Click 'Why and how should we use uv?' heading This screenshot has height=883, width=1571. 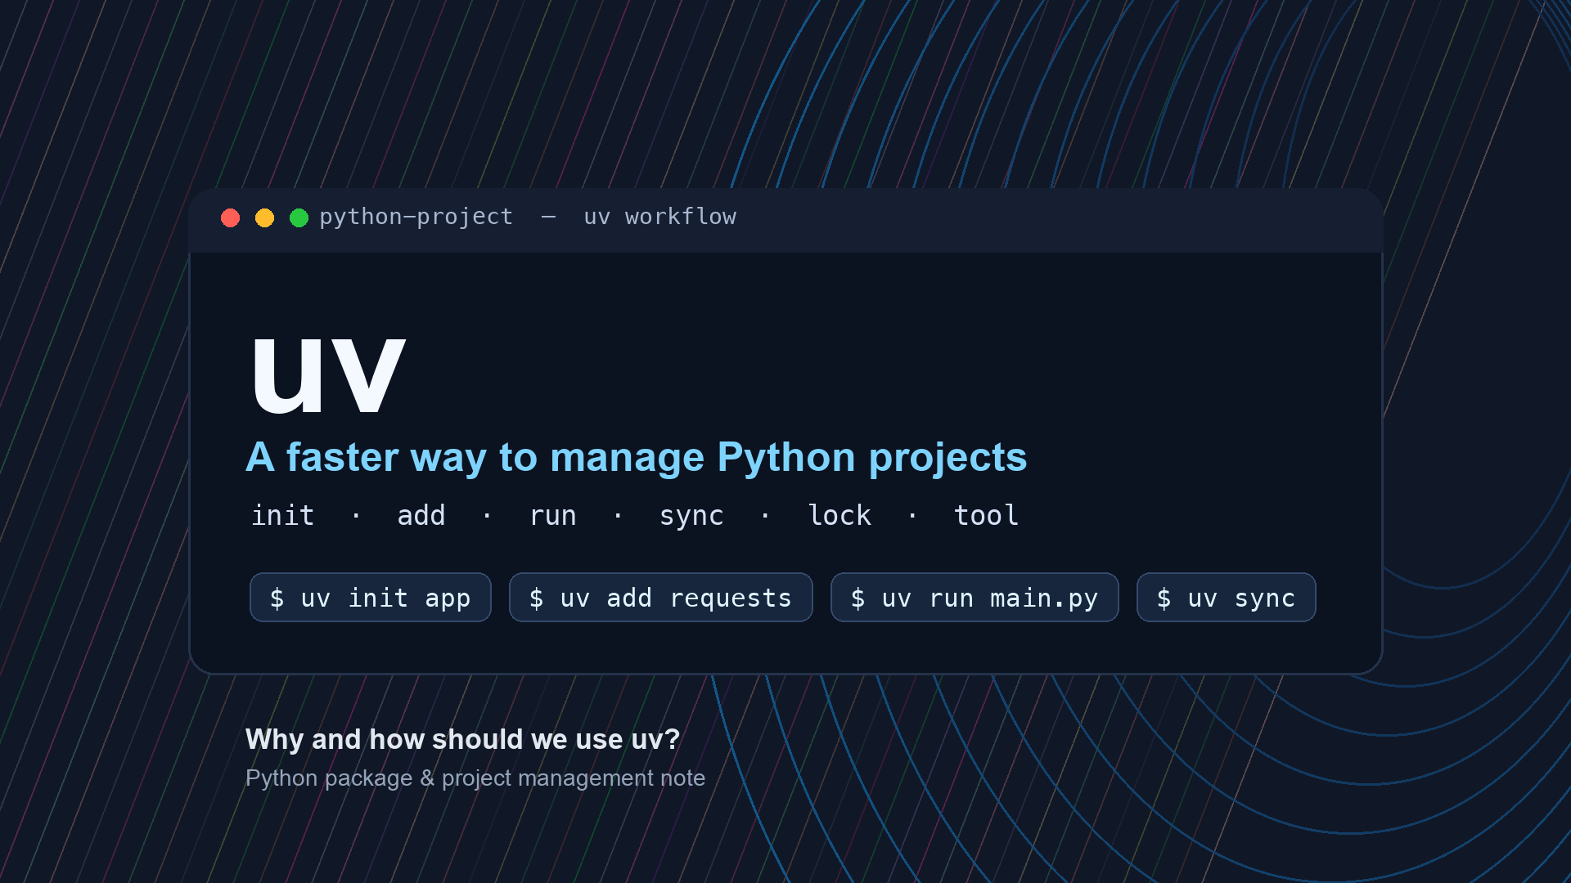tap(462, 739)
